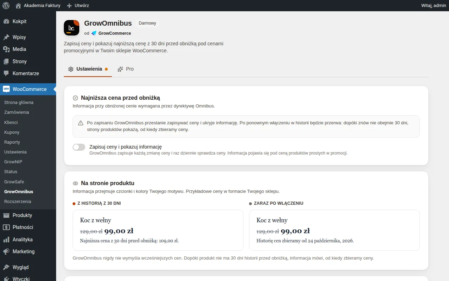The image size is (449, 281).
Task: Click the Darmowy plan badge
Action: (x=147, y=23)
